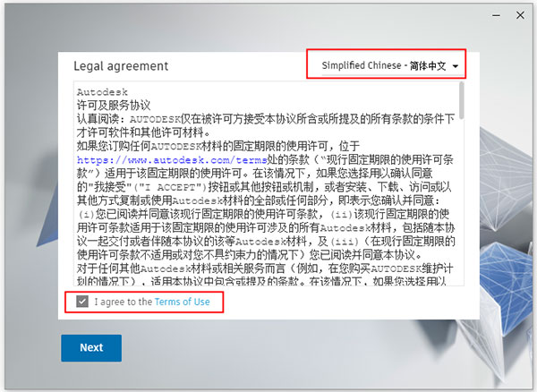Close the Autodesk installer window
The image size is (537, 392).
[520, 15]
